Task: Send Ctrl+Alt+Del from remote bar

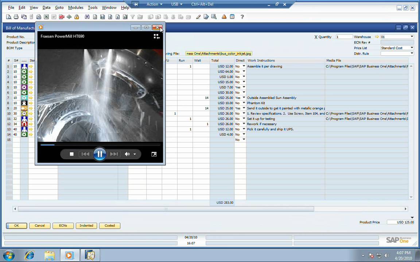Action: pyautogui.click(x=202, y=4)
